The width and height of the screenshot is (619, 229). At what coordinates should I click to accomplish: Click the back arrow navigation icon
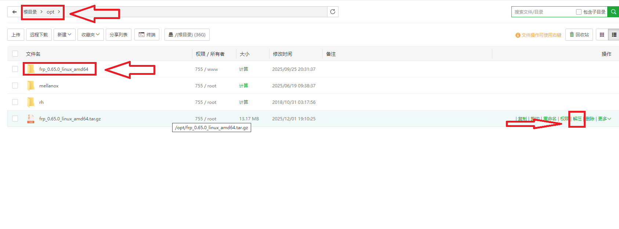14,12
